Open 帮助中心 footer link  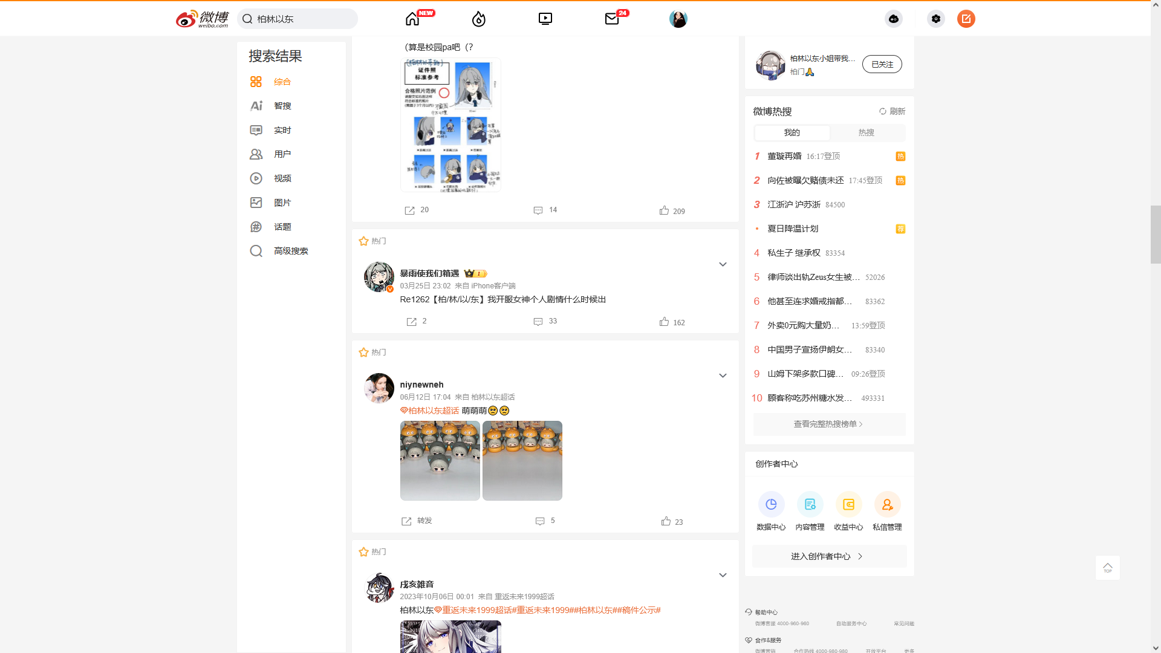766,612
